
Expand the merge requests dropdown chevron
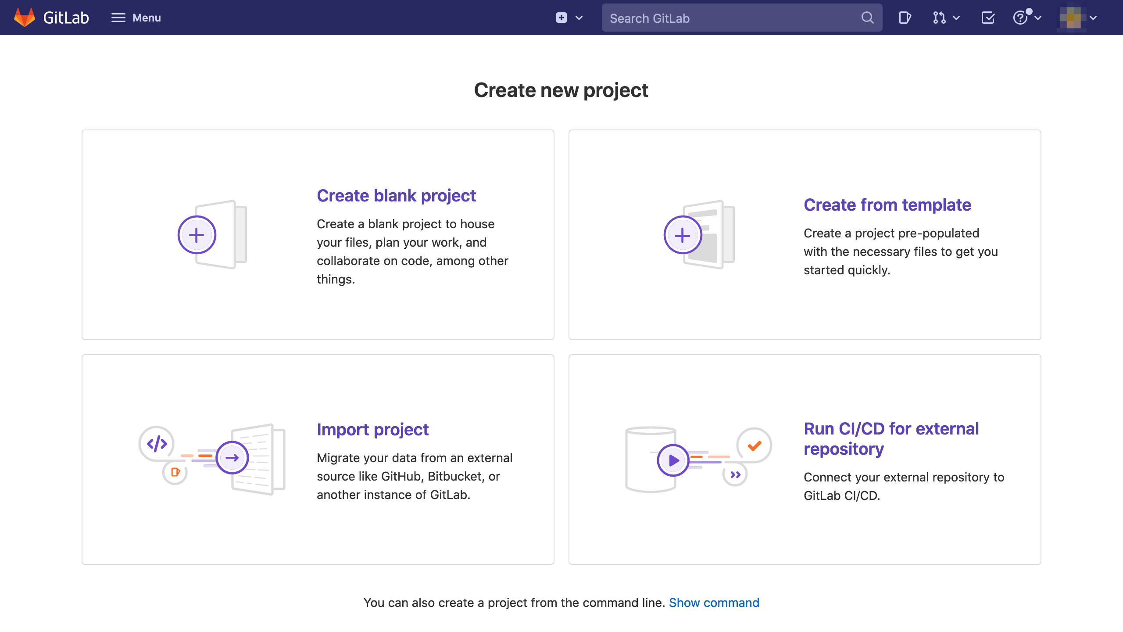tap(957, 18)
